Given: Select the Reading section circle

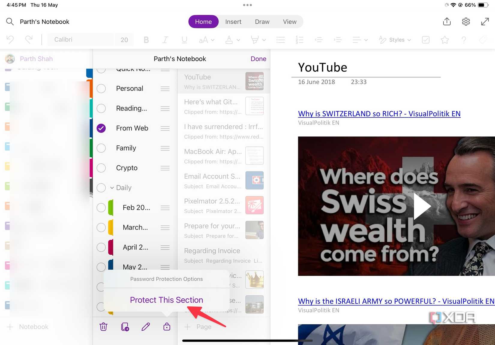Looking at the screenshot, I should point(101,108).
